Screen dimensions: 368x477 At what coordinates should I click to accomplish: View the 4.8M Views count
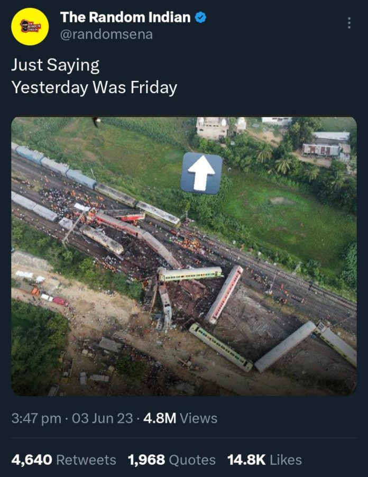pyautogui.click(x=180, y=418)
